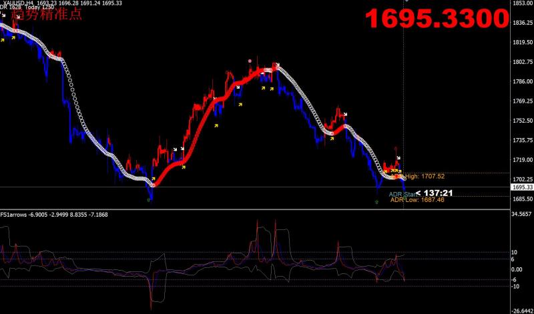Click the large red 1695.3300 price display
534x314 pixels.
(437, 19)
